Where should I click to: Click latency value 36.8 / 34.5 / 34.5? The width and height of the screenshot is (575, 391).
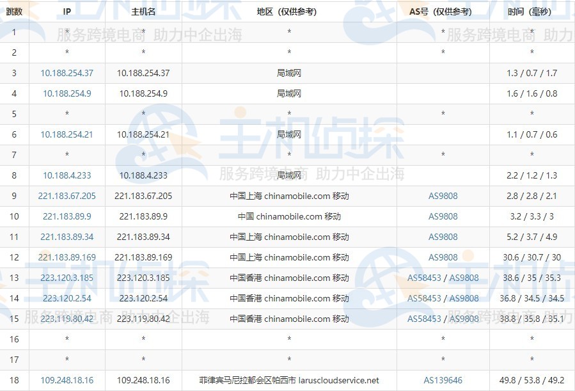[532, 298]
